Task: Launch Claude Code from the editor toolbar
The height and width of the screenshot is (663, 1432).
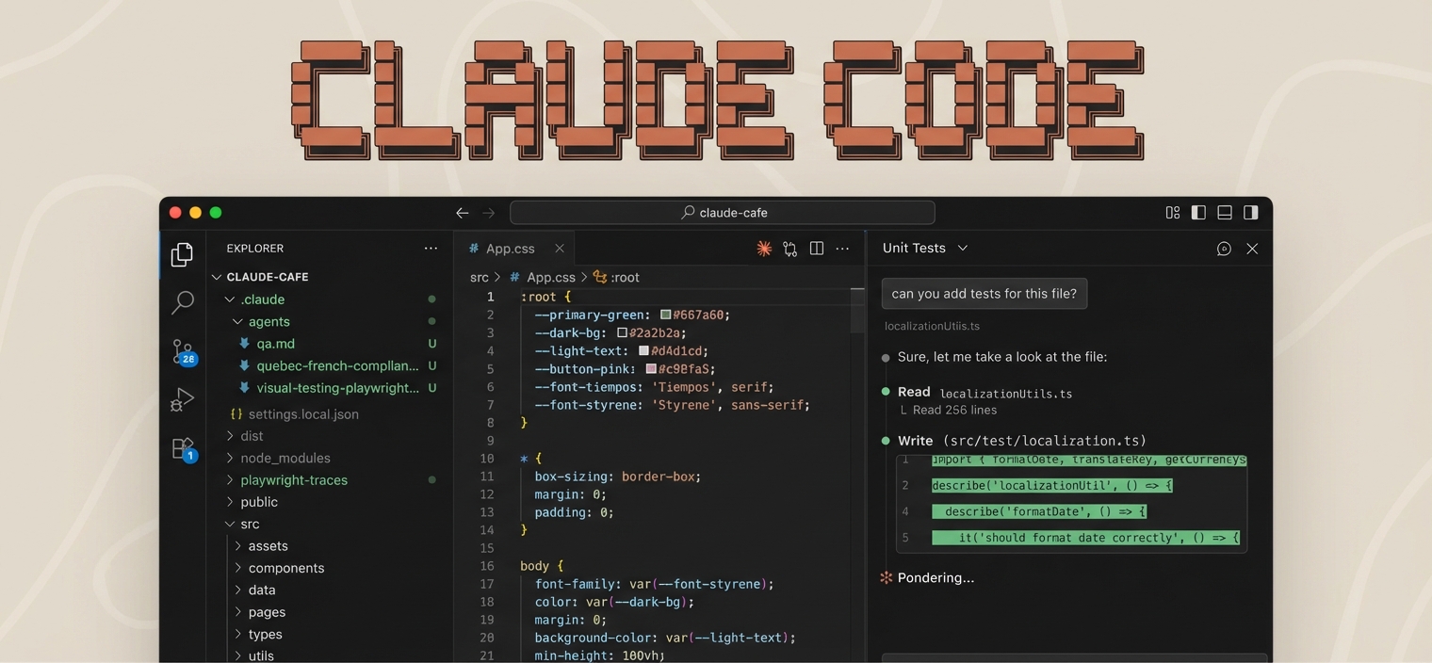Action: 763,248
